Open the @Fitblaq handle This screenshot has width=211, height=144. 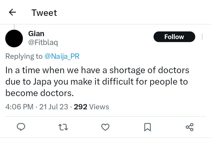(43, 43)
